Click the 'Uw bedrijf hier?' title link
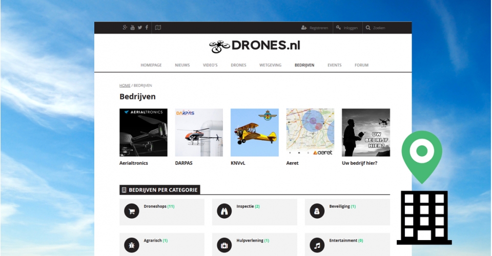This screenshot has height=256, width=492. [x=360, y=163]
